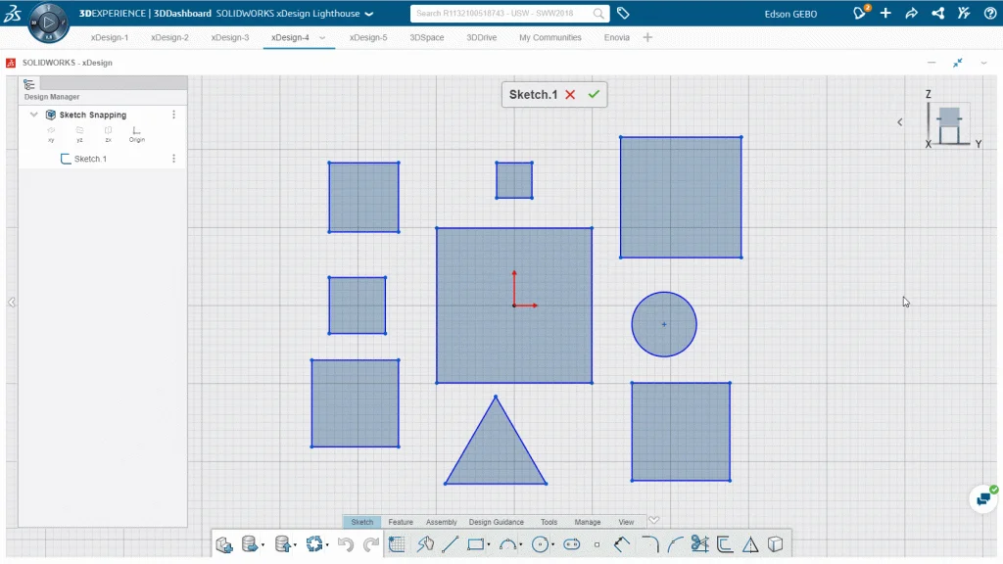
Task: Confirm Sketch.1 with green check
Action: point(594,95)
